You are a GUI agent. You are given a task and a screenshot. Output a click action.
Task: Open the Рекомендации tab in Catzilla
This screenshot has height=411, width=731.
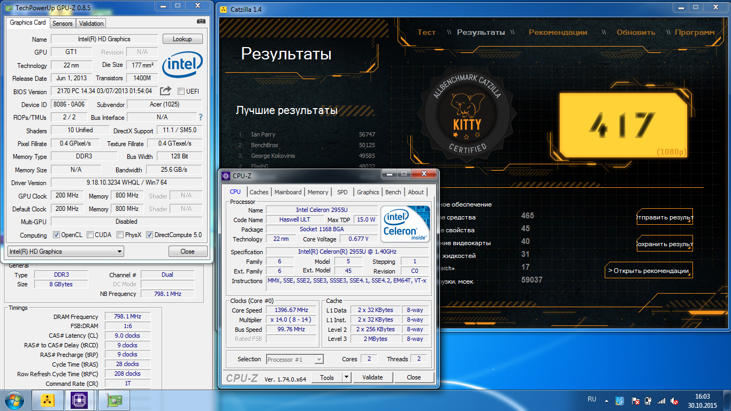(x=558, y=32)
